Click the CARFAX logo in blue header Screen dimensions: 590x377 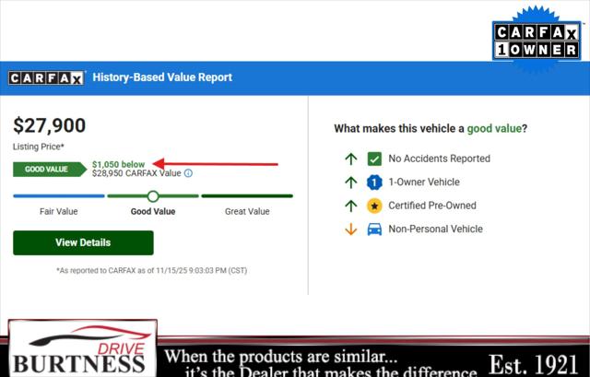tap(46, 78)
